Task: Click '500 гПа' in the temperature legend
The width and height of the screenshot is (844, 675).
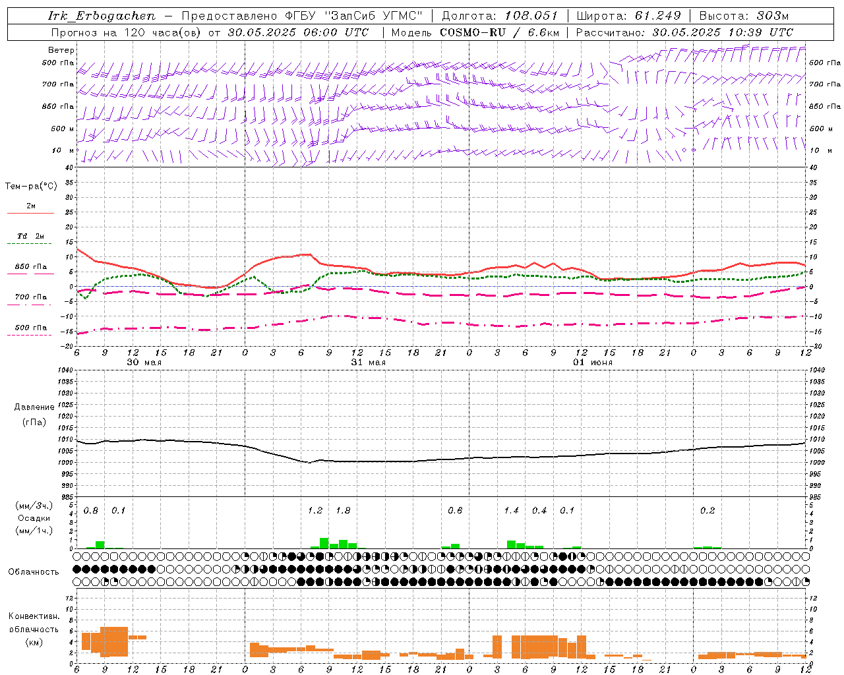Action: 31,328
